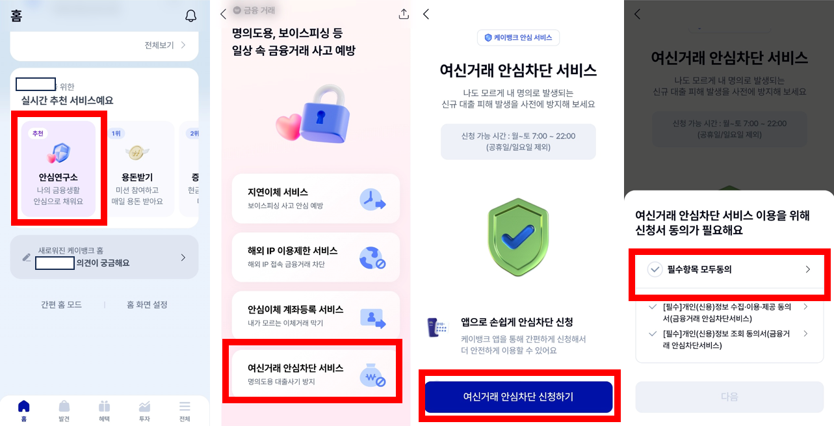Check 필수항목 모두동의 checkbox
The width and height of the screenshot is (834, 426).
pos(655,269)
